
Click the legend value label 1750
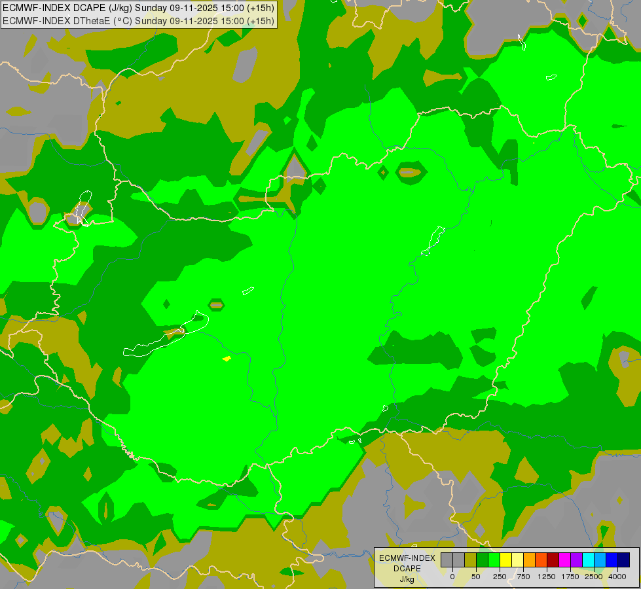pos(570,577)
